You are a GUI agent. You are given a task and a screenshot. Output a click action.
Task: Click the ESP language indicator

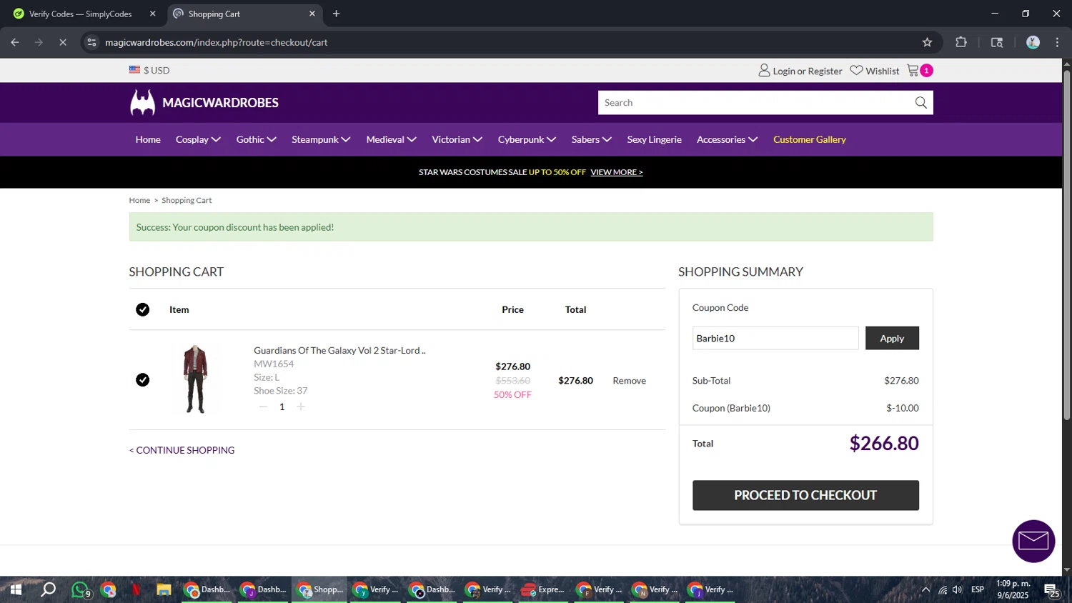[x=978, y=589]
